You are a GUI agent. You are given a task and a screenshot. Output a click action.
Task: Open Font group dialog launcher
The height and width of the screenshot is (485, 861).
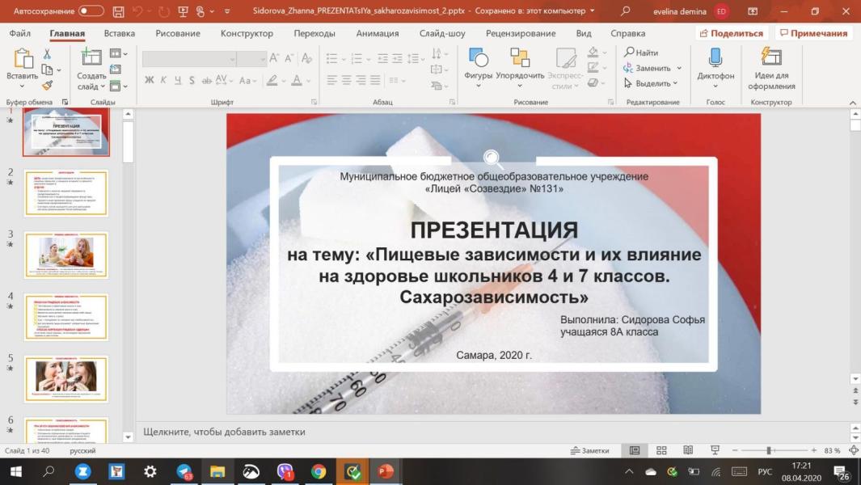coord(314,102)
